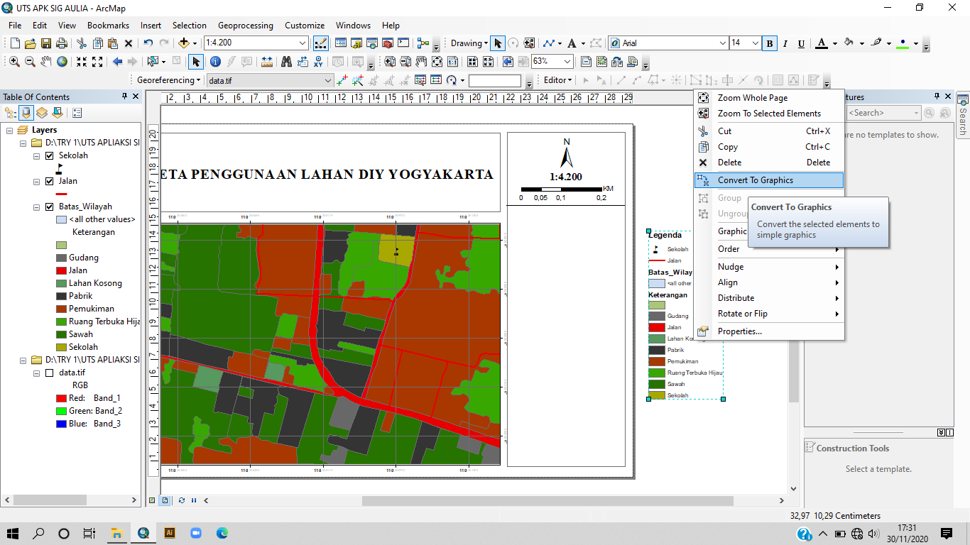Open the map scale 1:4.200 dropdown
This screenshot has width=970, height=545.
pos(303,43)
